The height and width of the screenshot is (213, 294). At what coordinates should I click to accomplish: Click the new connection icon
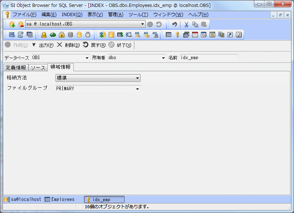coord(12,24)
